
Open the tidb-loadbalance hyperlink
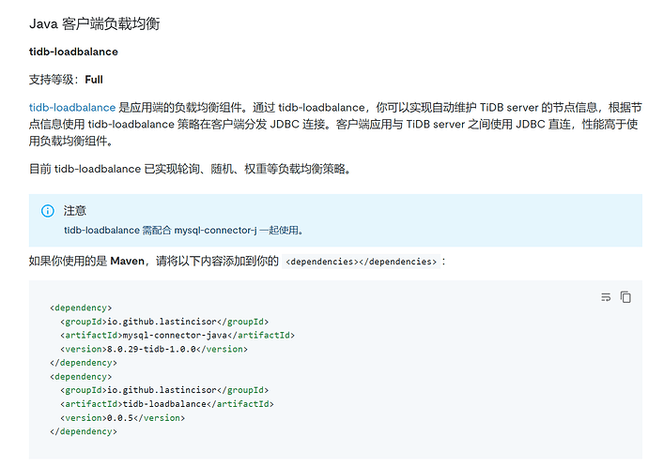coord(72,108)
